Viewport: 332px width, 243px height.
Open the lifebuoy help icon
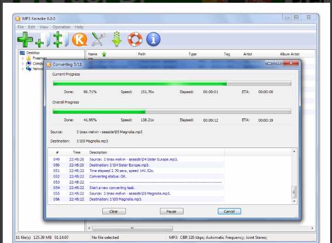[135, 39]
